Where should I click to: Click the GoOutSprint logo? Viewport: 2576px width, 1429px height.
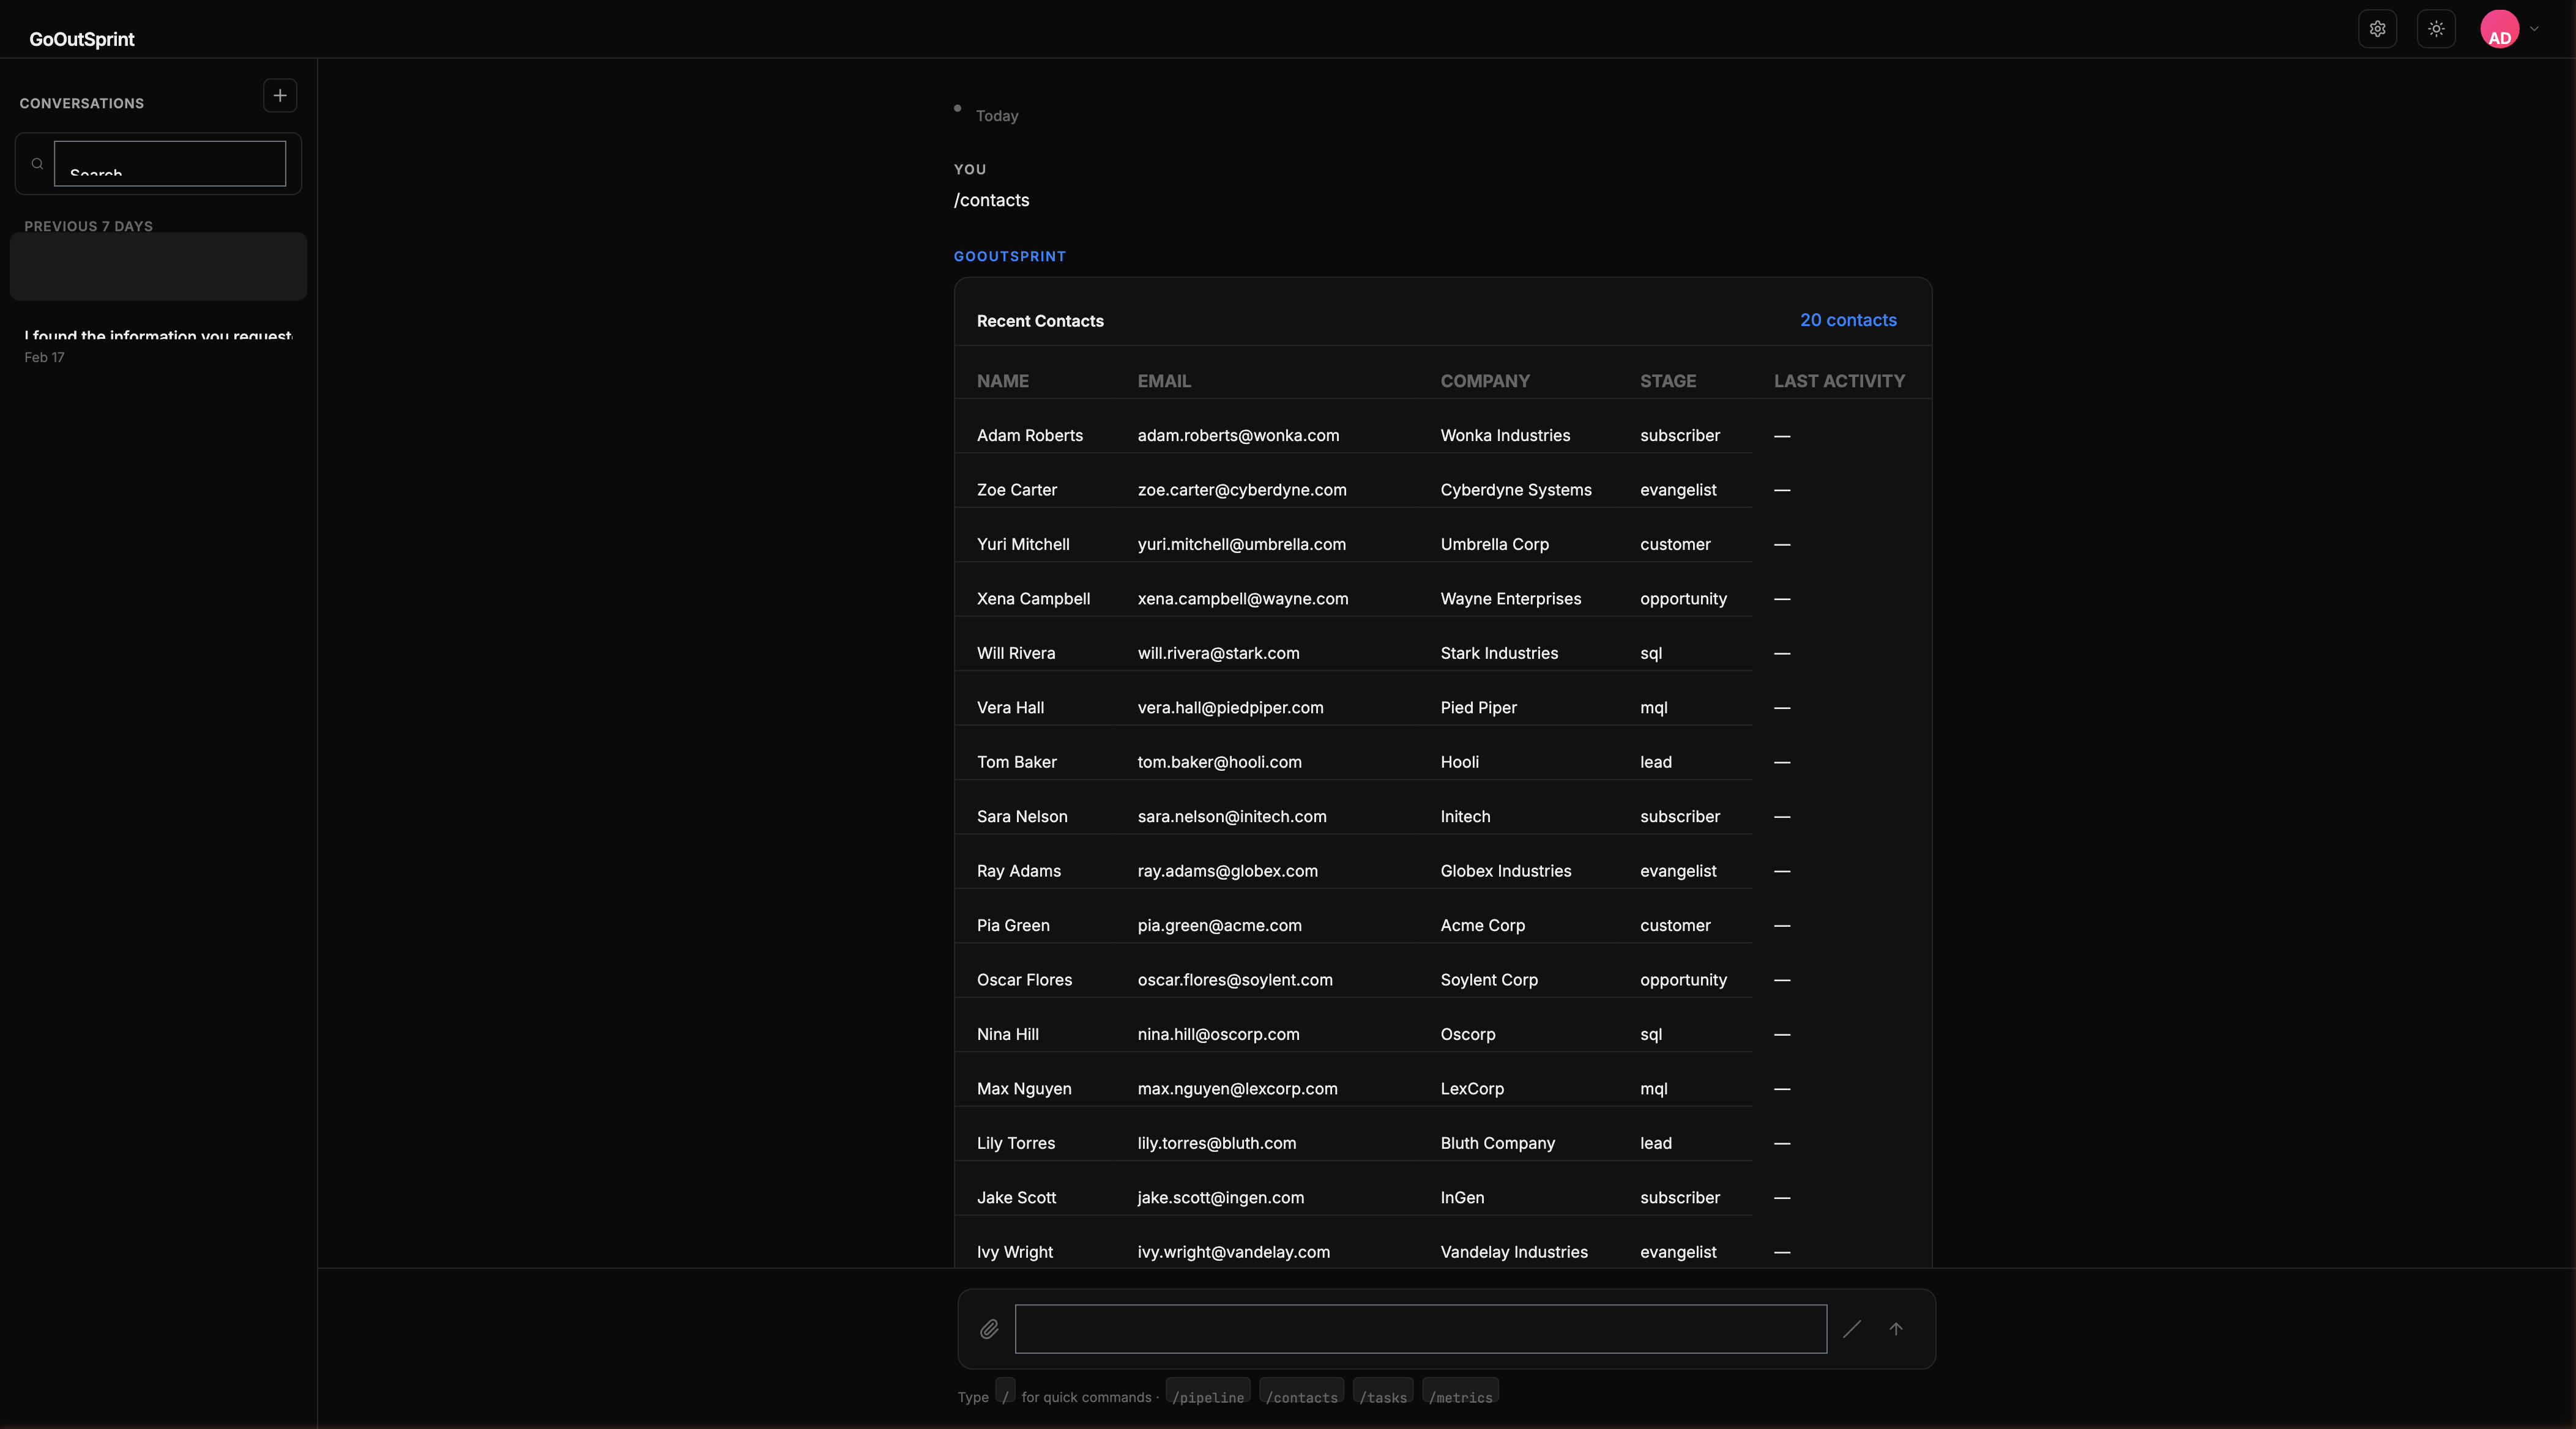pyautogui.click(x=82, y=39)
